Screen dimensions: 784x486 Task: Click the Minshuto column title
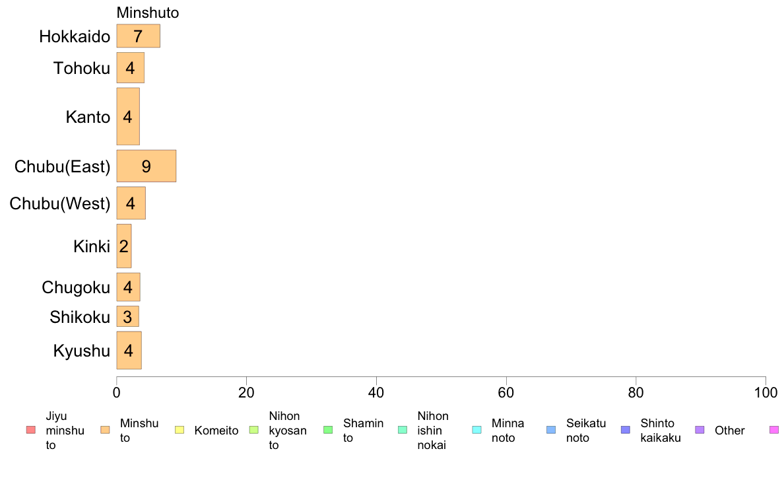(x=148, y=13)
